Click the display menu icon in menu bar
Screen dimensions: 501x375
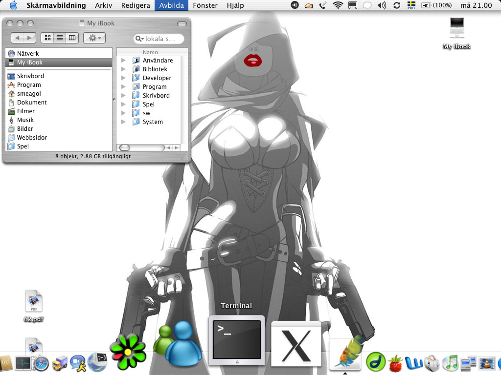(x=353, y=5)
